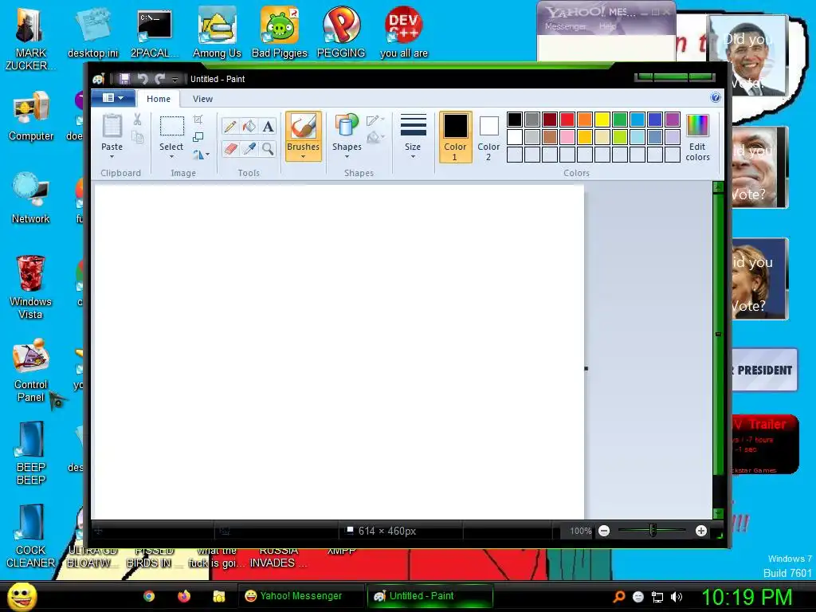The image size is (816, 612).
Task: Pick the purple color swatch
Action: [x=673, y=120]
